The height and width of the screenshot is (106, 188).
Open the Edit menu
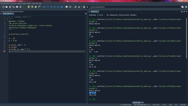pos(4,4)
